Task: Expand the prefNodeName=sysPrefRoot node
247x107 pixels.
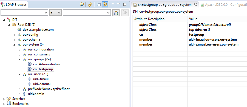Action: pos(19,89)
